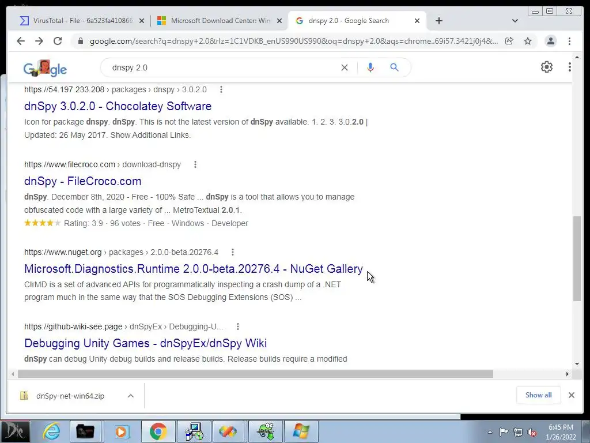Close the downloads bar
Screen dimensions: 590x443
coord(572,395)
